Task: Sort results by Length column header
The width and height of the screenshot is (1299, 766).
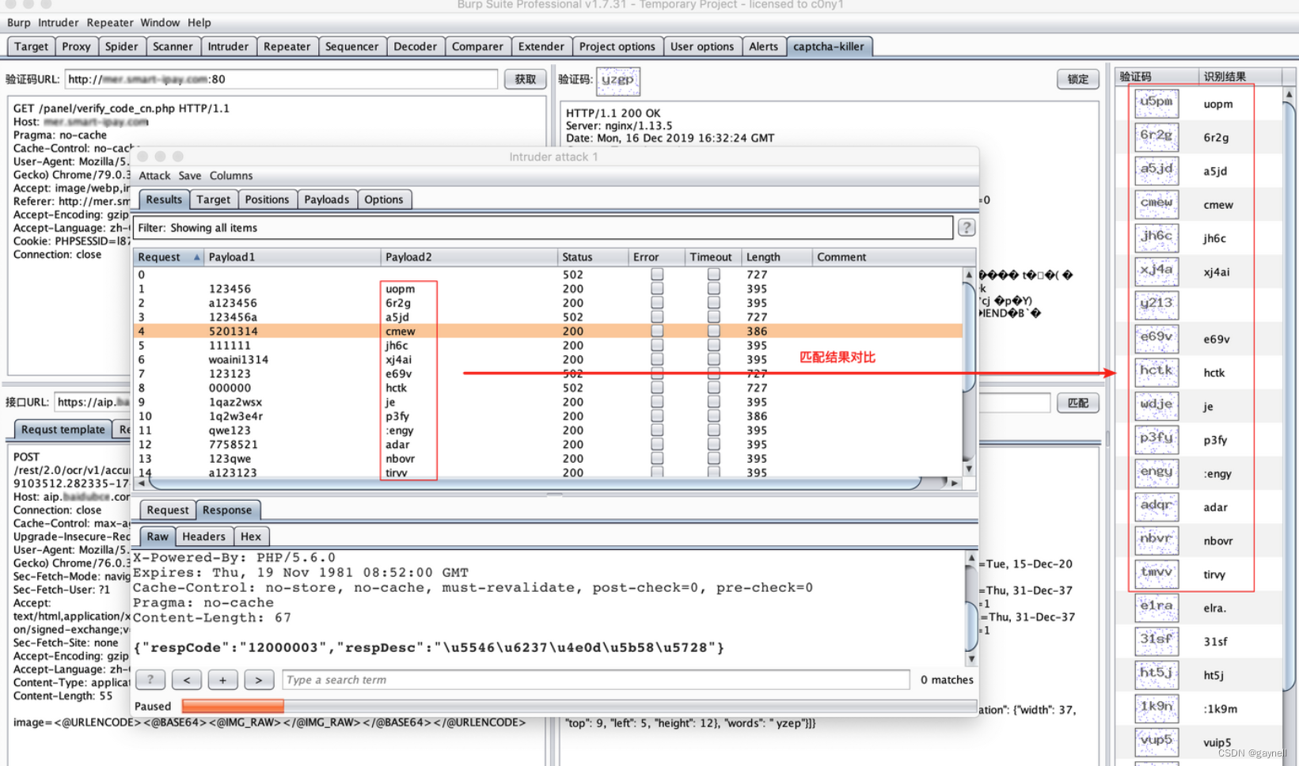Action: pyautogui.click(x=777, y=257)
